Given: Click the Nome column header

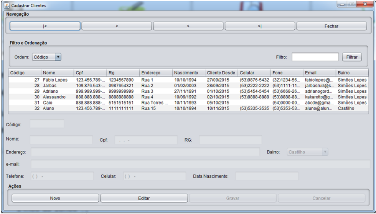Looking at the screenshot, I should coord(58,73).
